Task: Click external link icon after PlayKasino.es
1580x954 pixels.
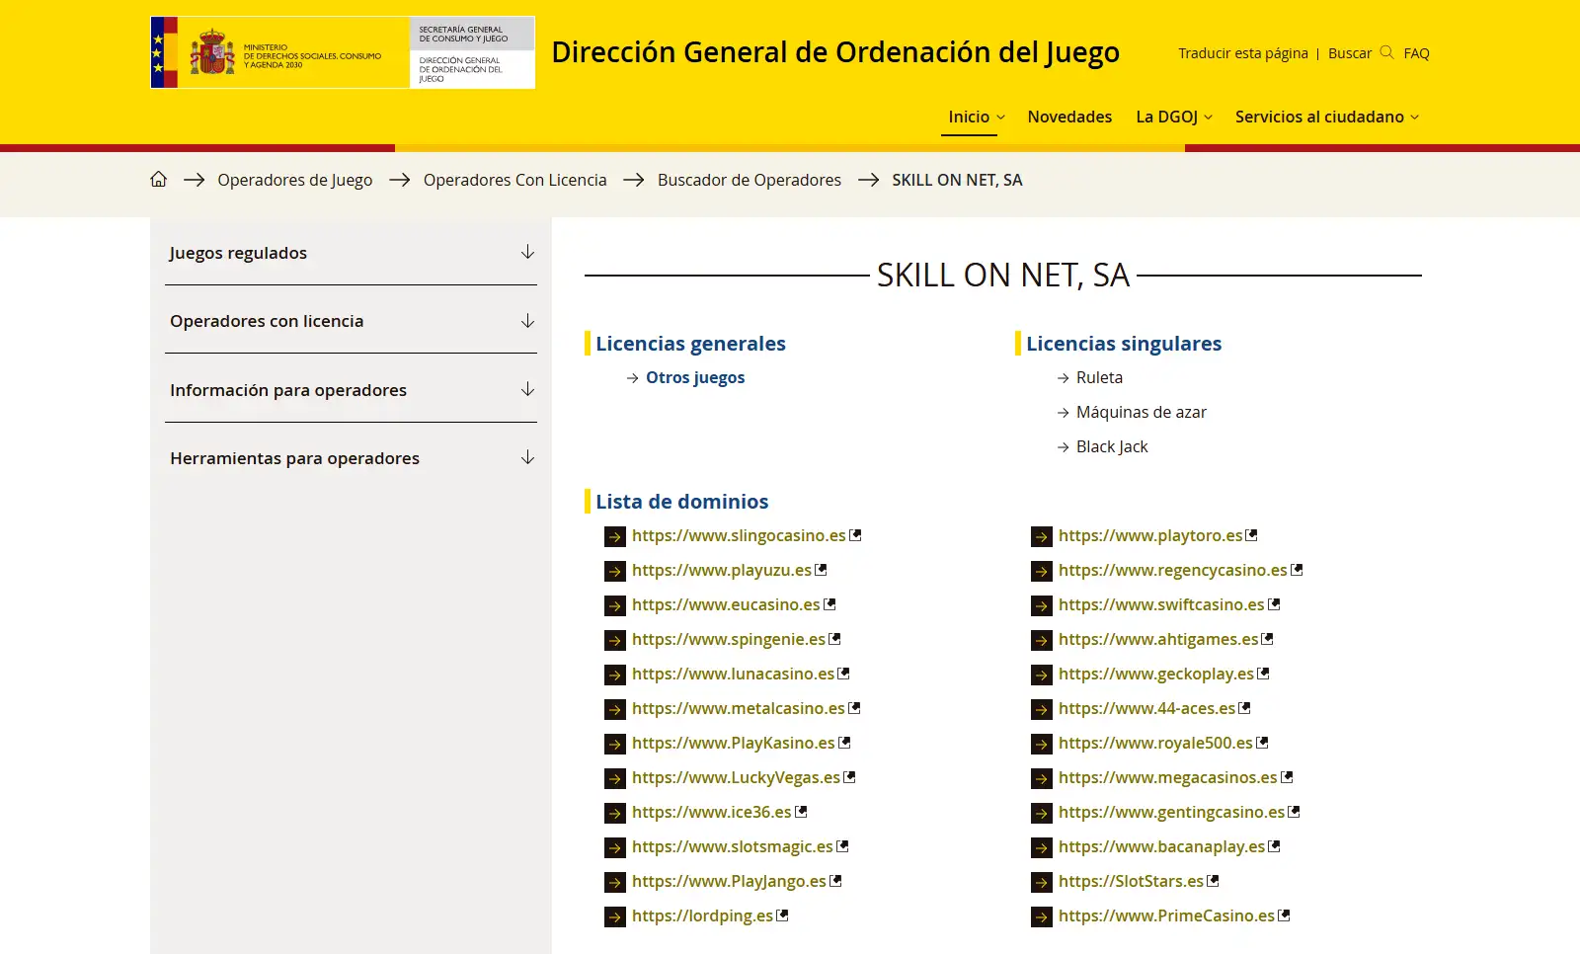Action: (844, 742)
